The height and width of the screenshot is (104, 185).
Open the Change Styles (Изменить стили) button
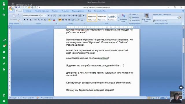(123, 18)
